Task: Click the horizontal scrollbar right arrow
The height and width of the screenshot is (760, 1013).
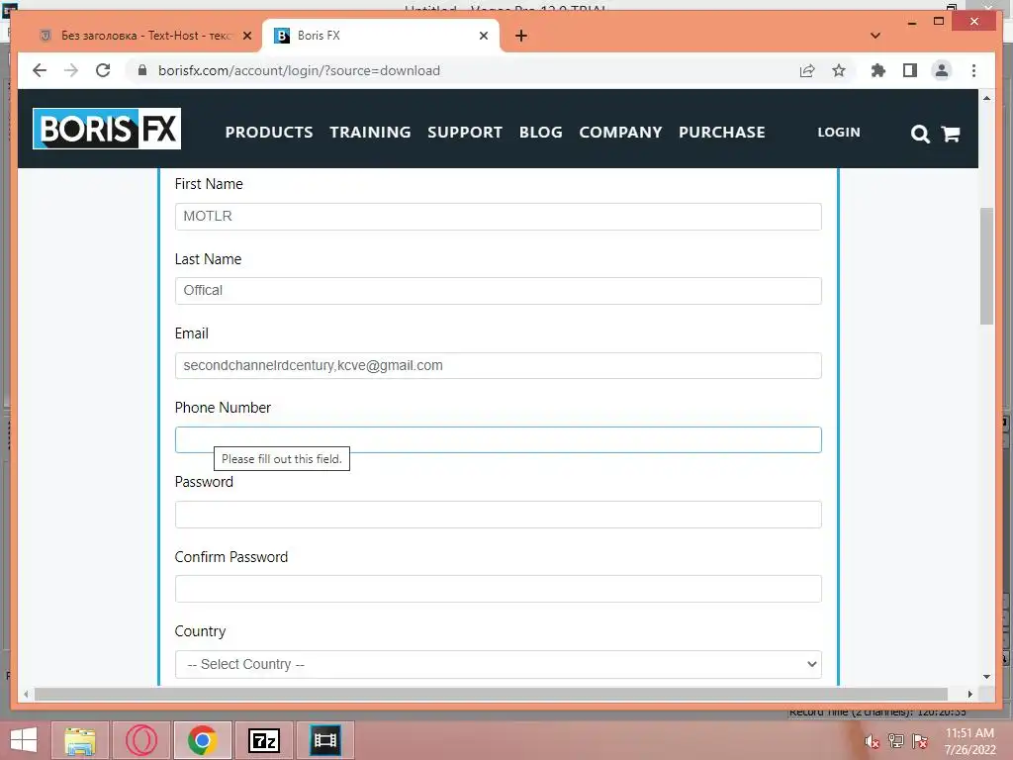Action: tap(969, 694)
